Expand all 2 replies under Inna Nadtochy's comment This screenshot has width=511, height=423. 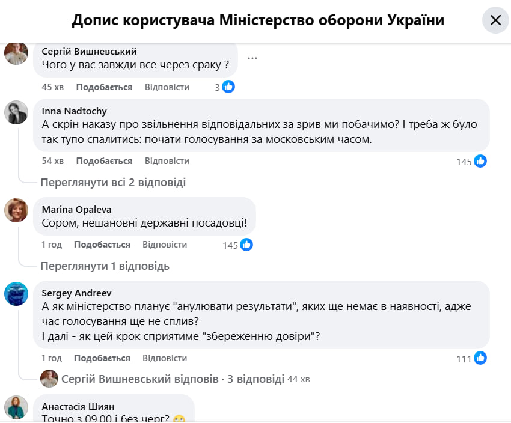[113, 182]
